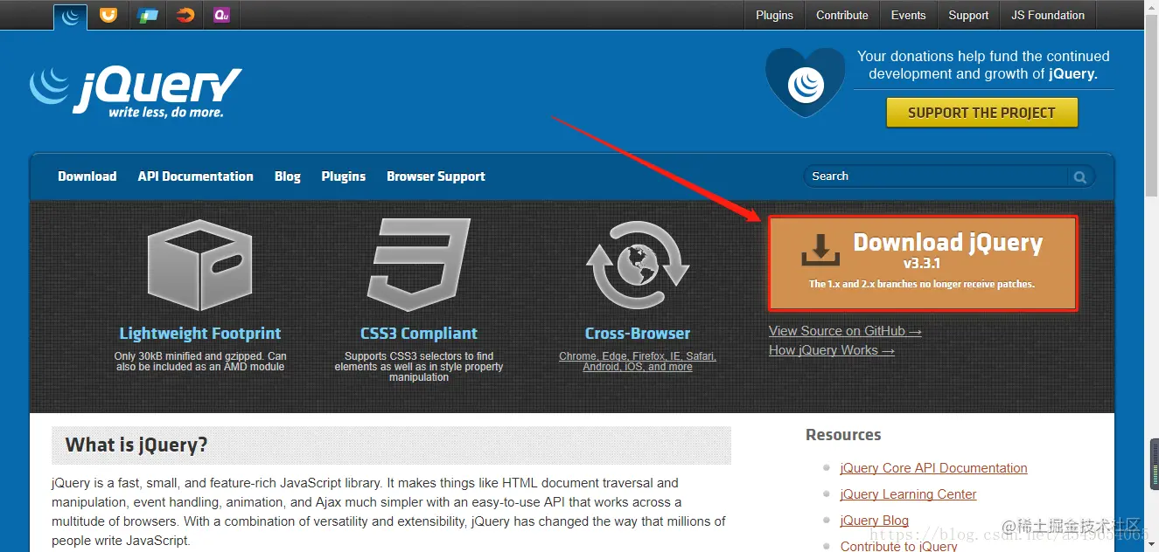1159x552 pixels.
Task: Open the JS Foundation top bar link
Action: click(1048, 16)
